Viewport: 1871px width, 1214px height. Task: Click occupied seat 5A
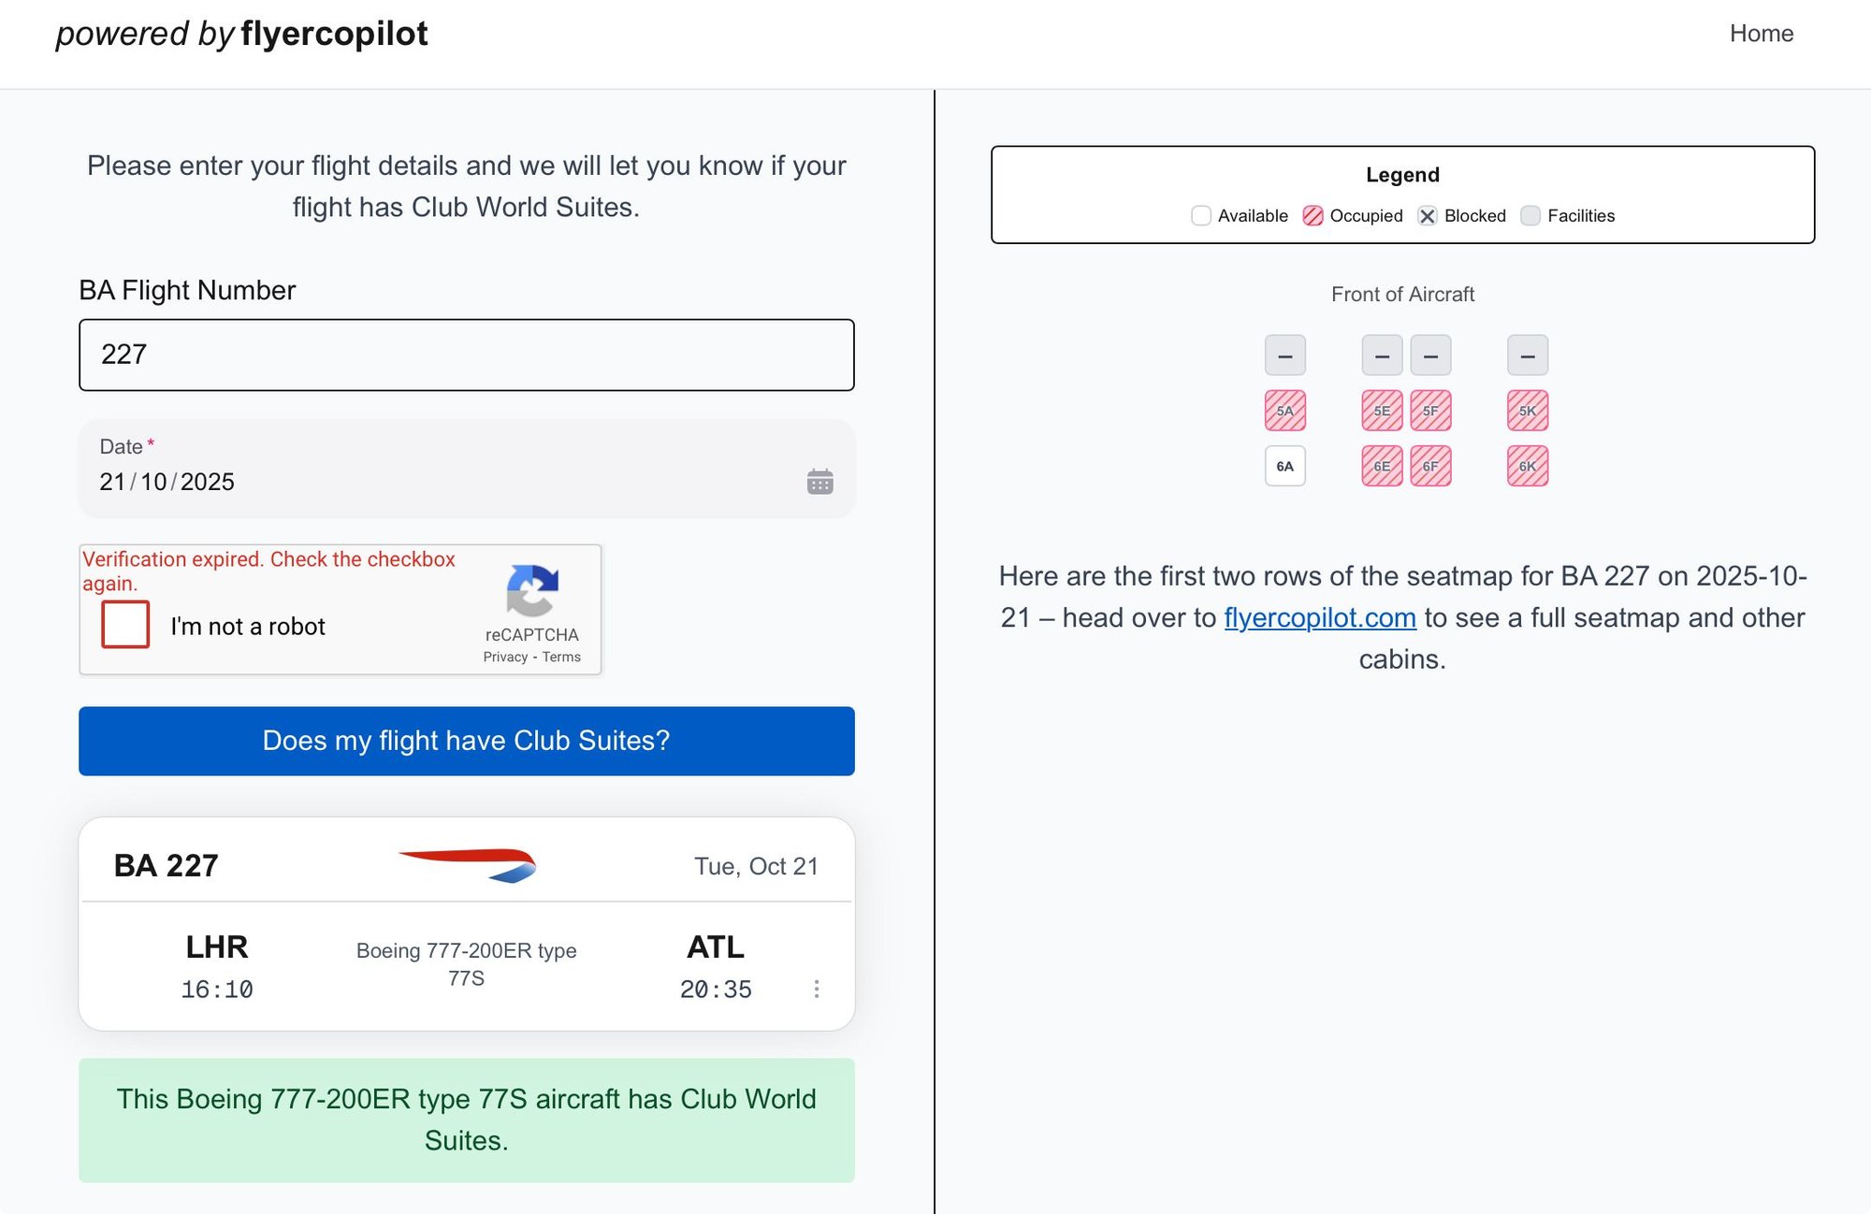point(1284,411)
